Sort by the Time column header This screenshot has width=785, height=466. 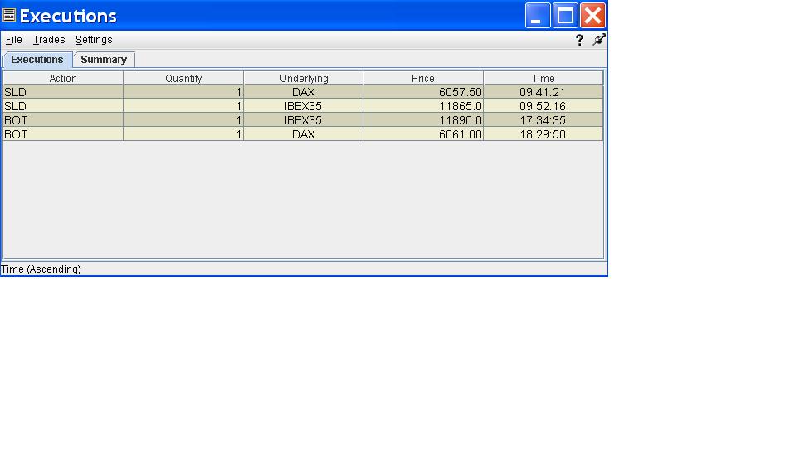(x=544, y=78)
